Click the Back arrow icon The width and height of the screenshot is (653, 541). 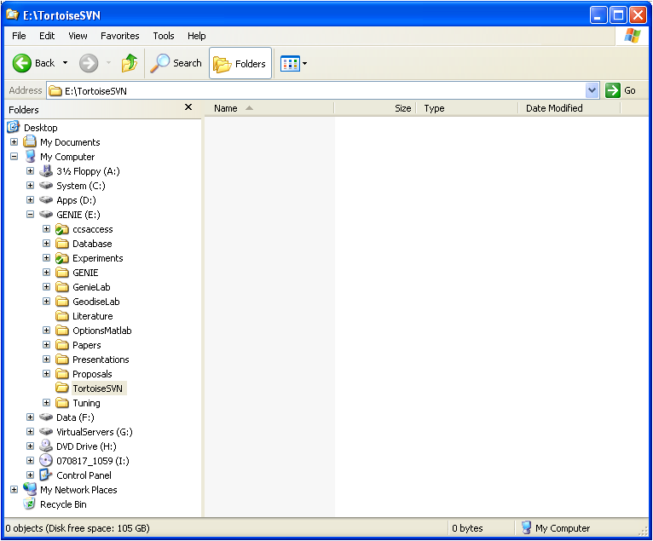22,63
